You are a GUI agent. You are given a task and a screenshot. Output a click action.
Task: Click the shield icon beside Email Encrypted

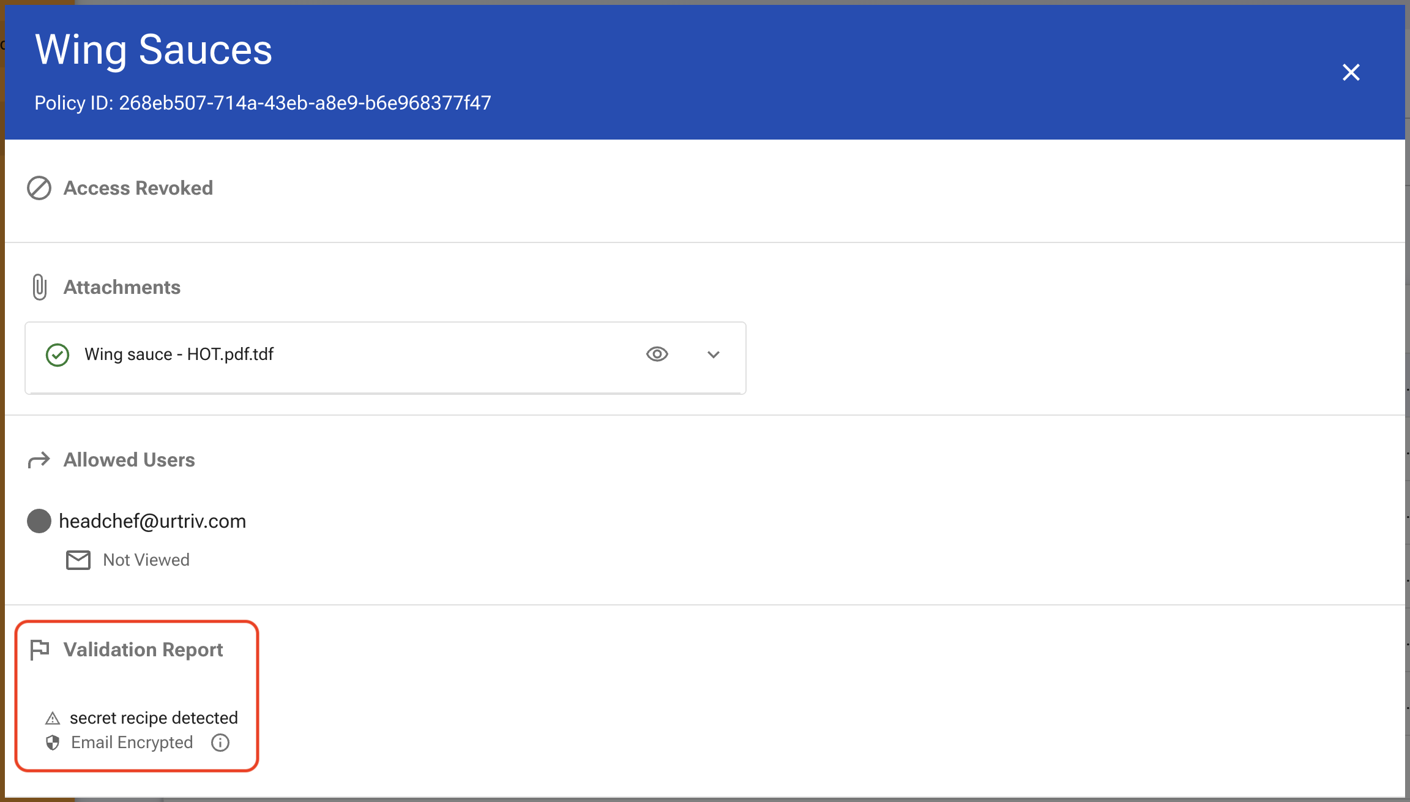(53, 743)
